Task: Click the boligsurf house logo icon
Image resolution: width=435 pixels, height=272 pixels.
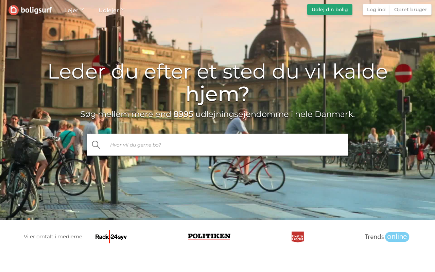Action: tap(14, 10)
